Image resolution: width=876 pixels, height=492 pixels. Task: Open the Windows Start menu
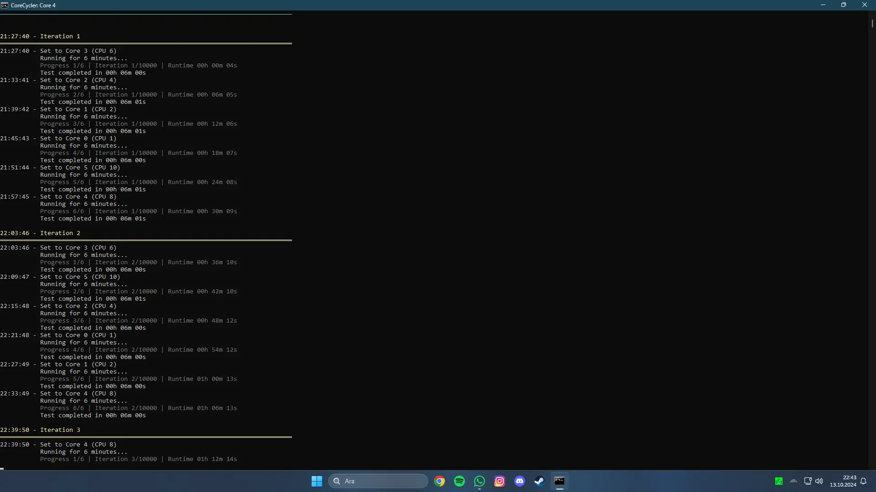coord(317,481)
